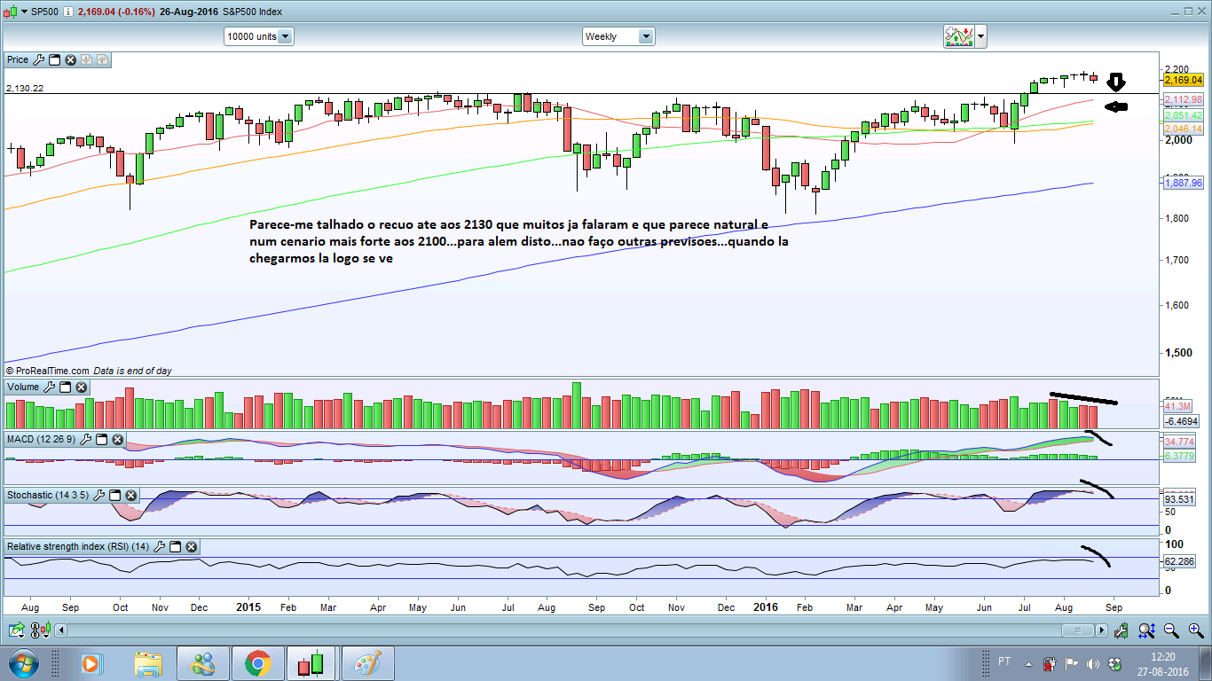The height and width of the screenshot is (681, 1212).
Task: Open Price panel wrench settings
Action: 38,60
